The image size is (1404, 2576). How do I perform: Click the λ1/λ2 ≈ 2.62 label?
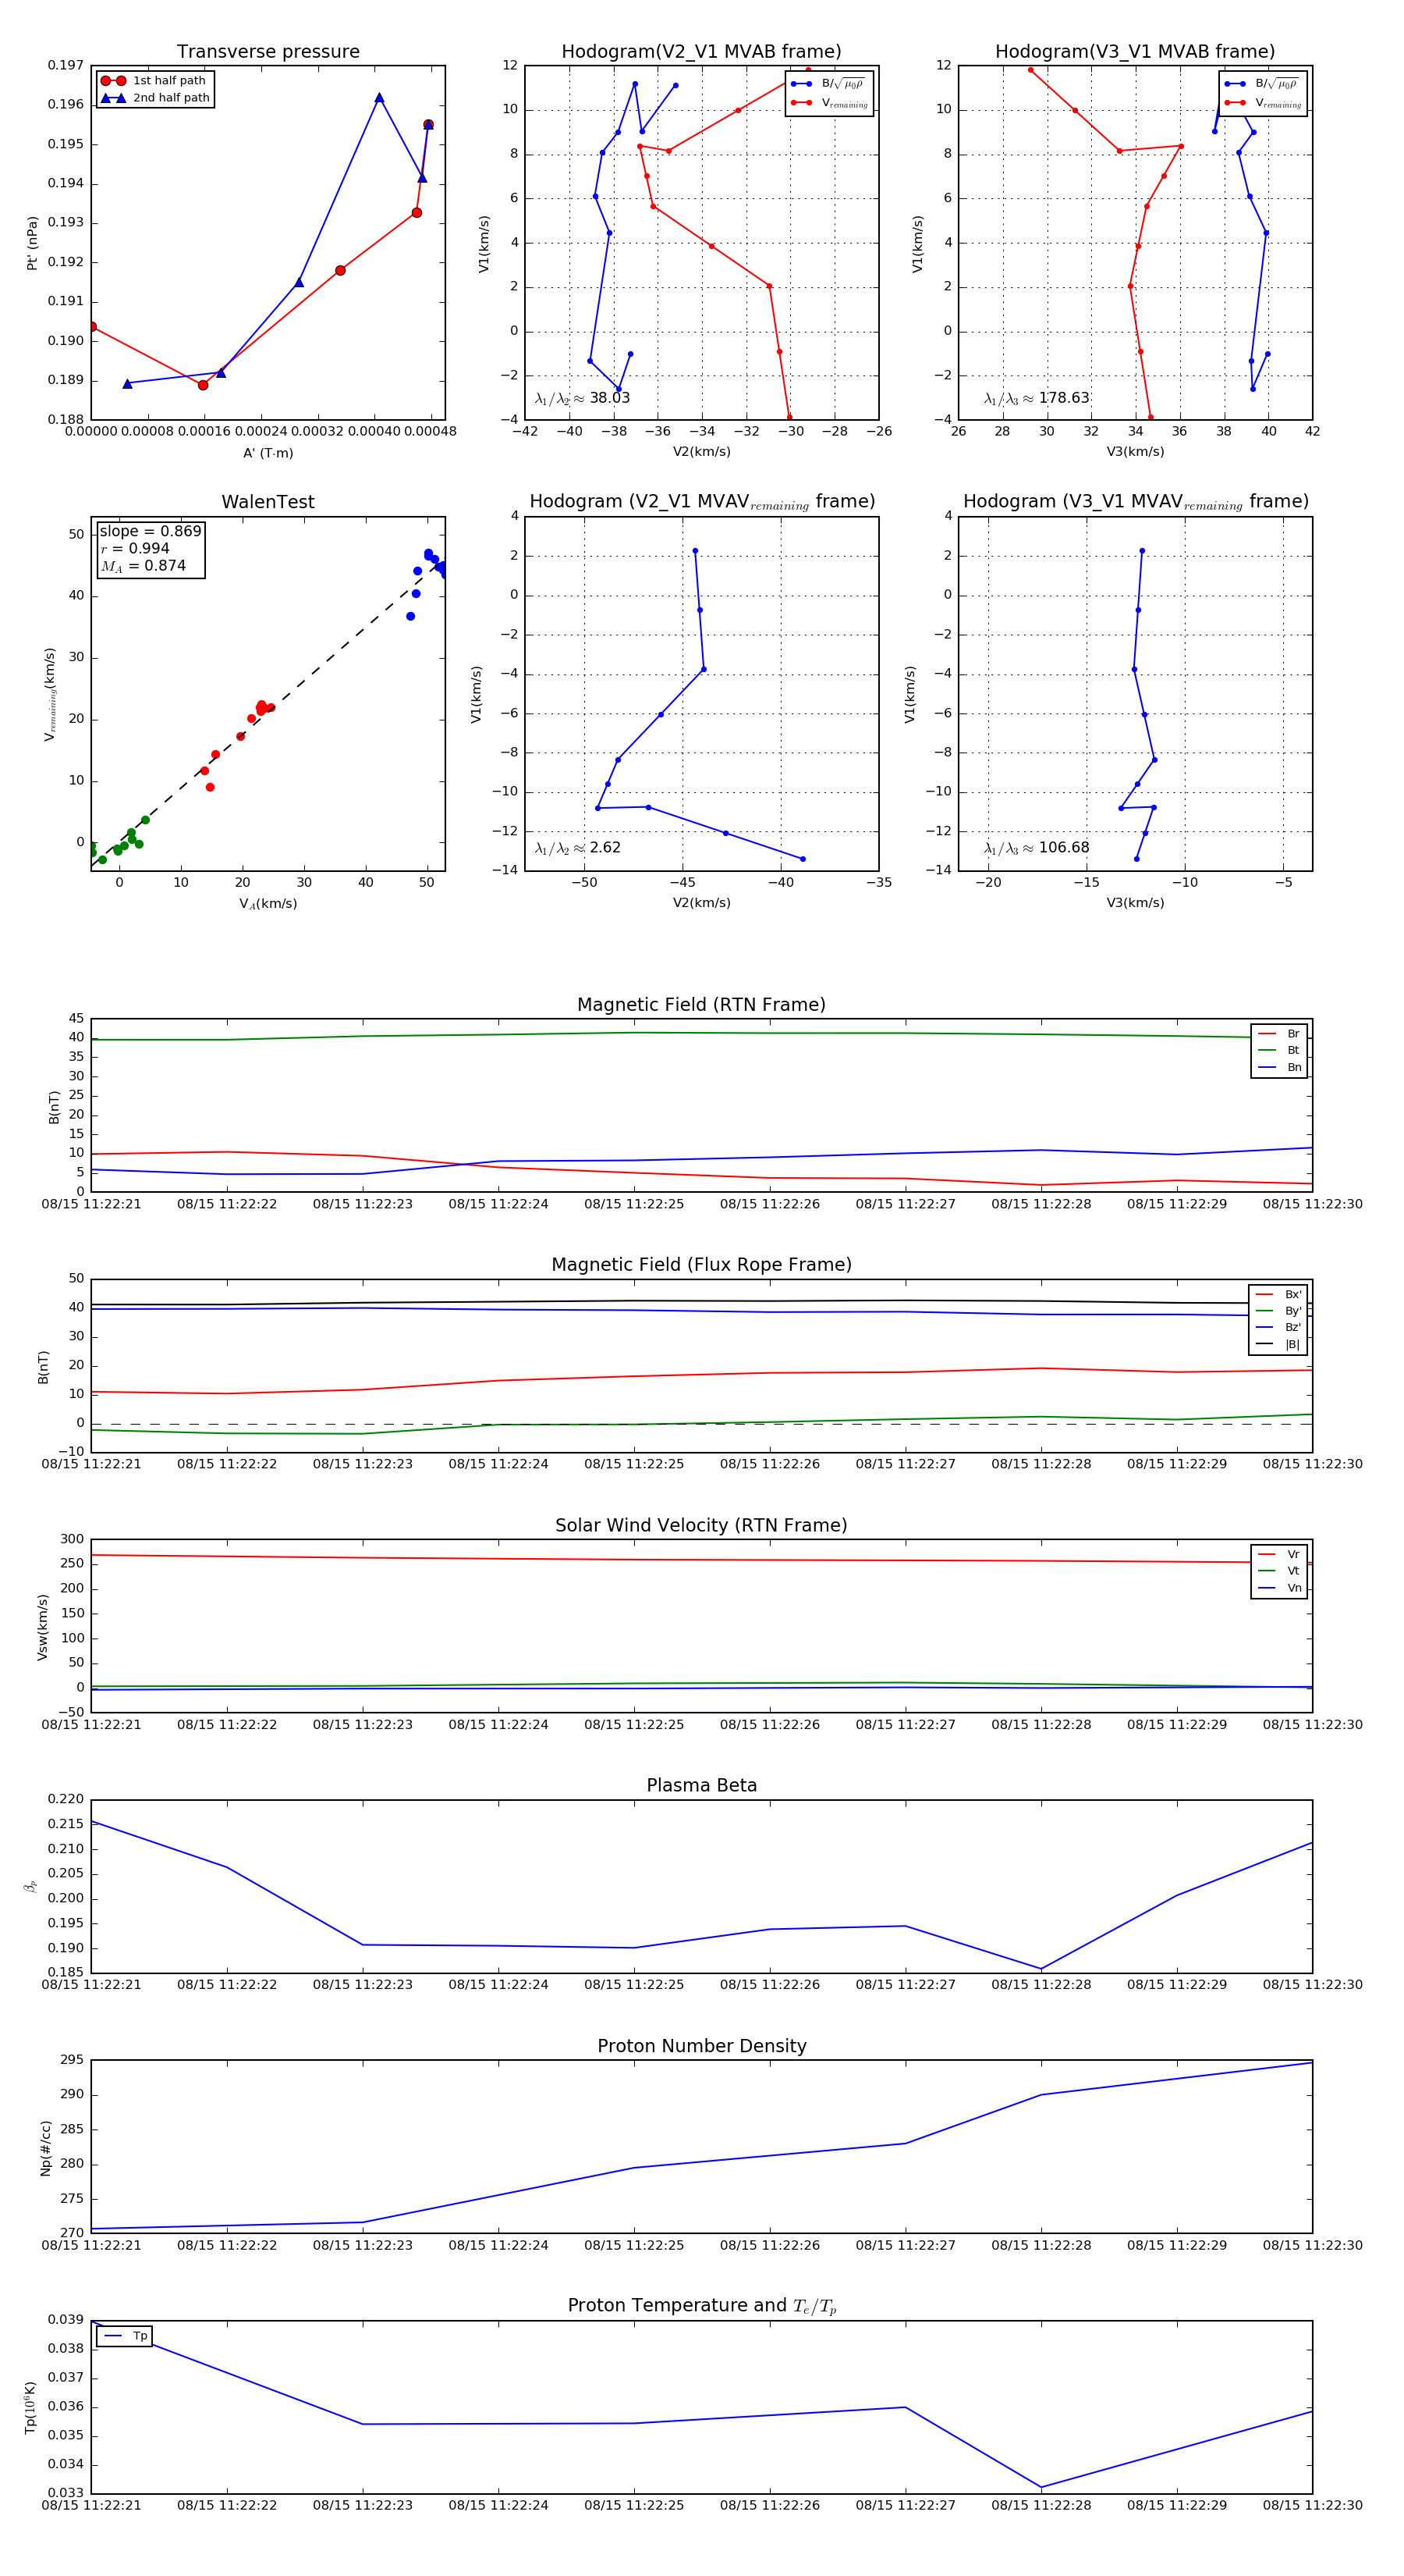[577, 848]
